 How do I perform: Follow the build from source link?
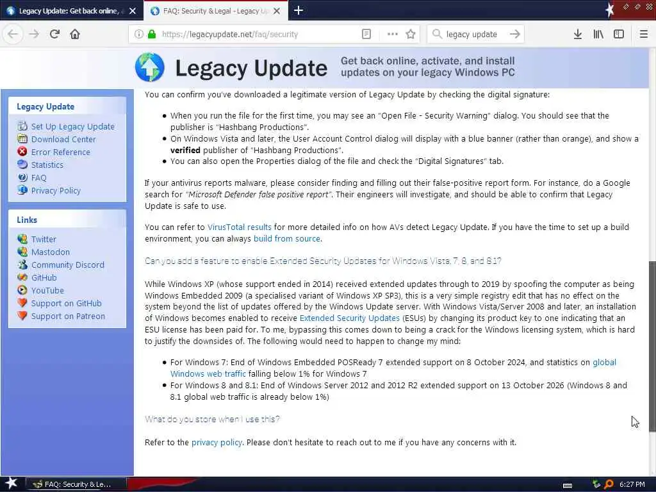point(287,238)
